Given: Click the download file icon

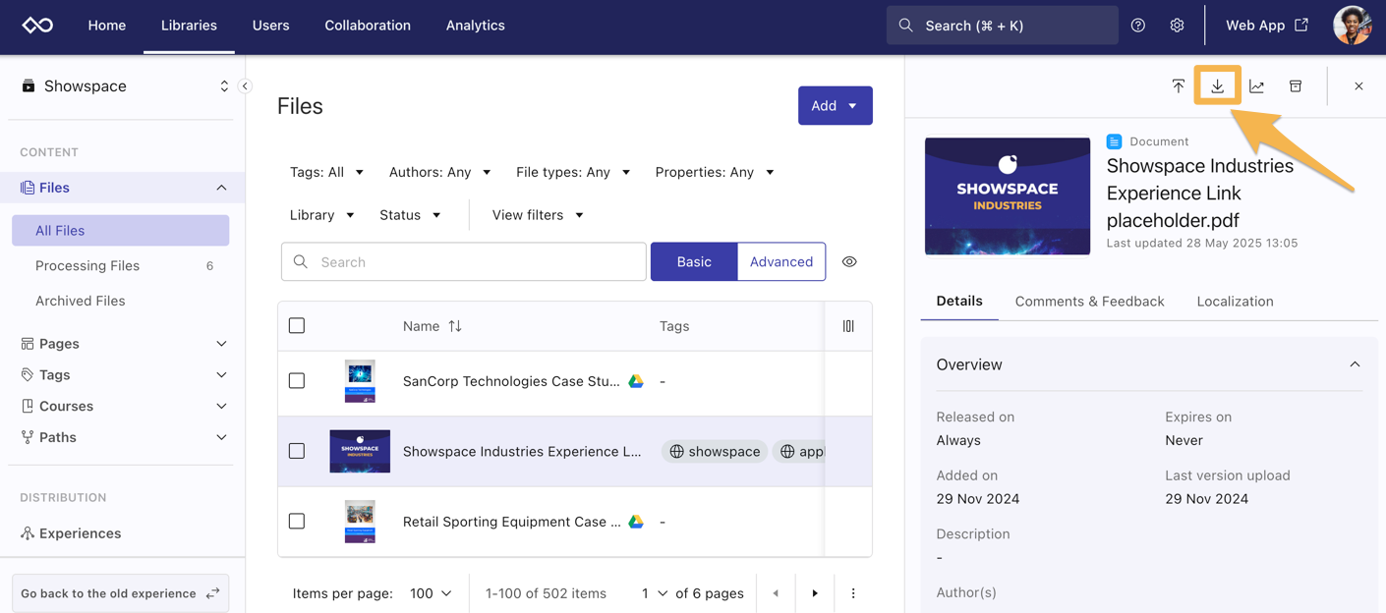Looking at the screenshot, I should click(1217, 86).
